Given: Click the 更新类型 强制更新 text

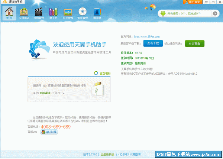Looking at the screenshot, I should [x=133, y=63].
